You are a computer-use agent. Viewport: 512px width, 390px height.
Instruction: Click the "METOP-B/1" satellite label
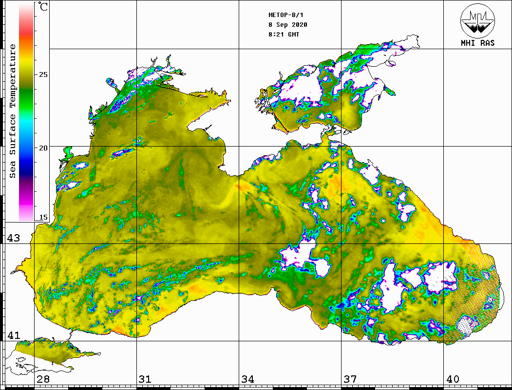pyautogui.click(x=285, y=15)
